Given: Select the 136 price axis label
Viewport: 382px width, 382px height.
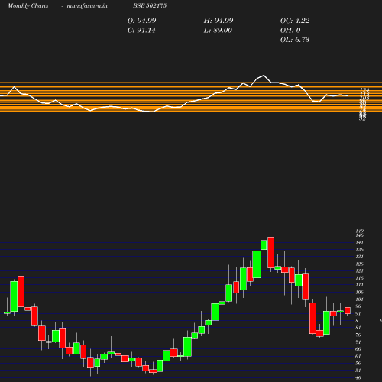Looking at the screenshot, I should (359, 250).
